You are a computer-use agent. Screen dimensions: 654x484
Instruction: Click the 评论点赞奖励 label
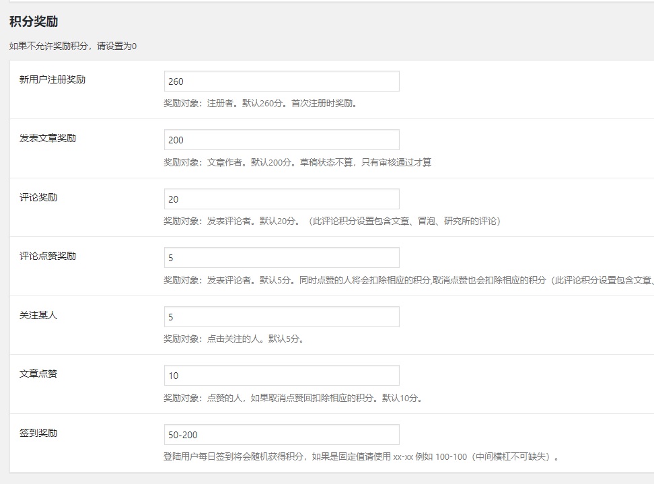point(48,256)
